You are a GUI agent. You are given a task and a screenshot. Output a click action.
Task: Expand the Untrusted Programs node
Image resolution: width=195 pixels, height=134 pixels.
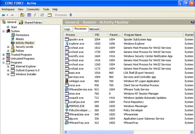tap(3, 58)
